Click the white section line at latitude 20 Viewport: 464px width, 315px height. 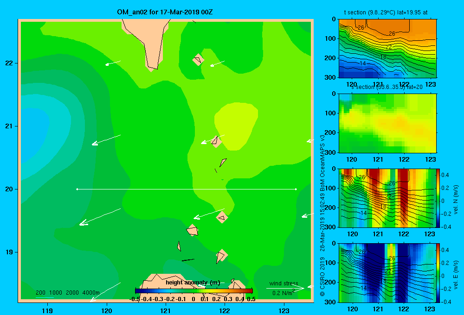point(187,189)
